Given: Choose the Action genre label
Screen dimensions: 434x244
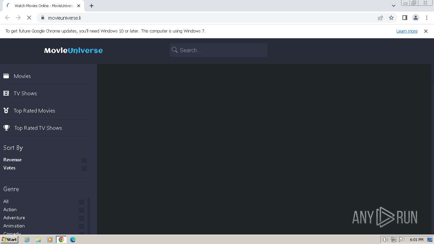Looking at the screenshot, I should click(x=10, y=209).
